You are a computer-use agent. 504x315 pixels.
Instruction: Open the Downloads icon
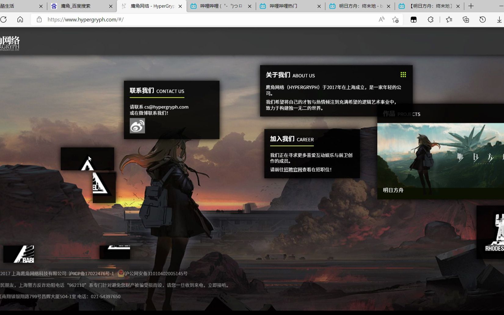point(499,20)
